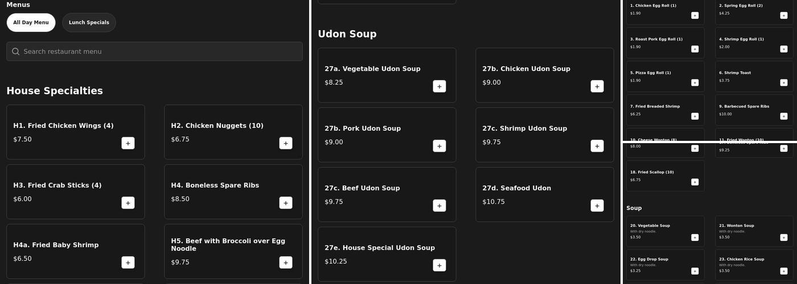The width and height of the screenshot is (797, 284).
Task: Select the All Day Menu tab
Action: pos(31,23)
